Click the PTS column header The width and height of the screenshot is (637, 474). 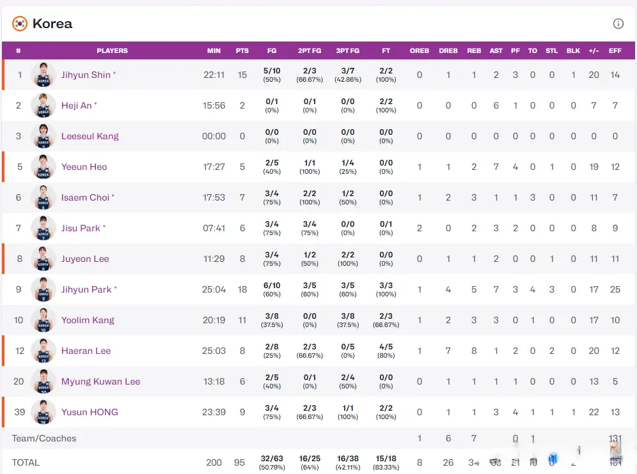pyautogui.click(x=242, y=50)
